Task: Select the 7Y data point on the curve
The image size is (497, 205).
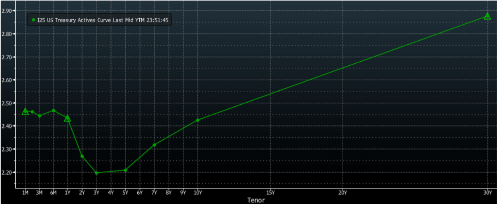Action: point(154,145)
